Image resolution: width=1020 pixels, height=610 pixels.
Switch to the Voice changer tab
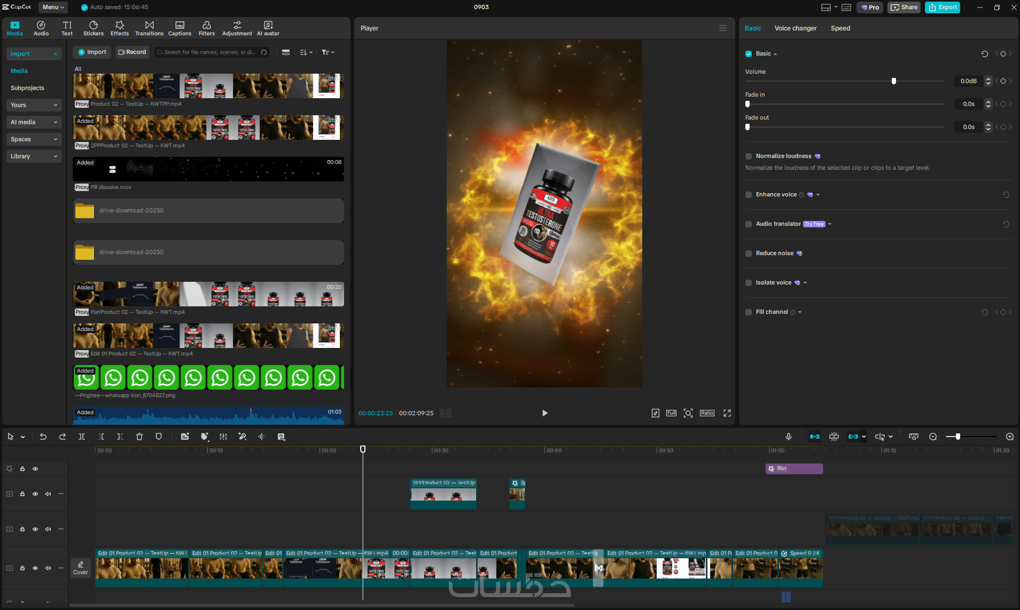point(795,28)
